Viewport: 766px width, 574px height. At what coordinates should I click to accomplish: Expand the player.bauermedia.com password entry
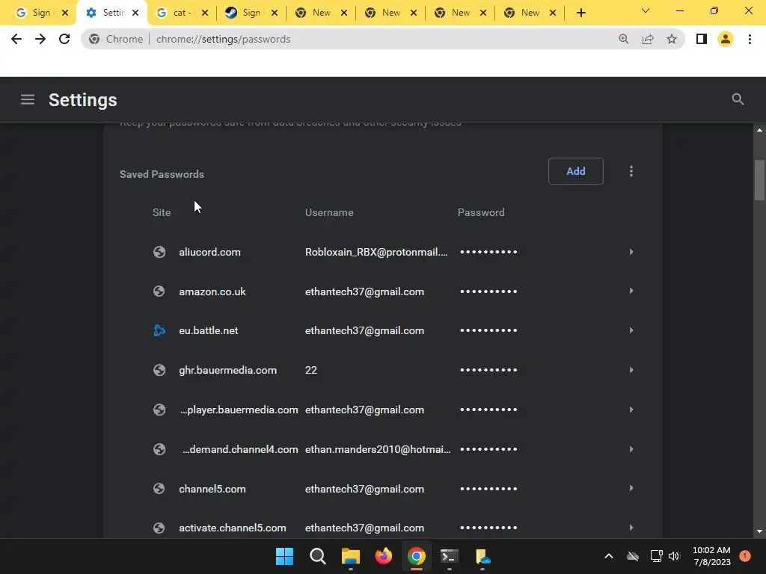tap(631, 410)
